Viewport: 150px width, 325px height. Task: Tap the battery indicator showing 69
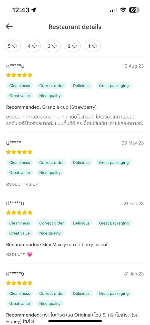(x=134, y=10)
